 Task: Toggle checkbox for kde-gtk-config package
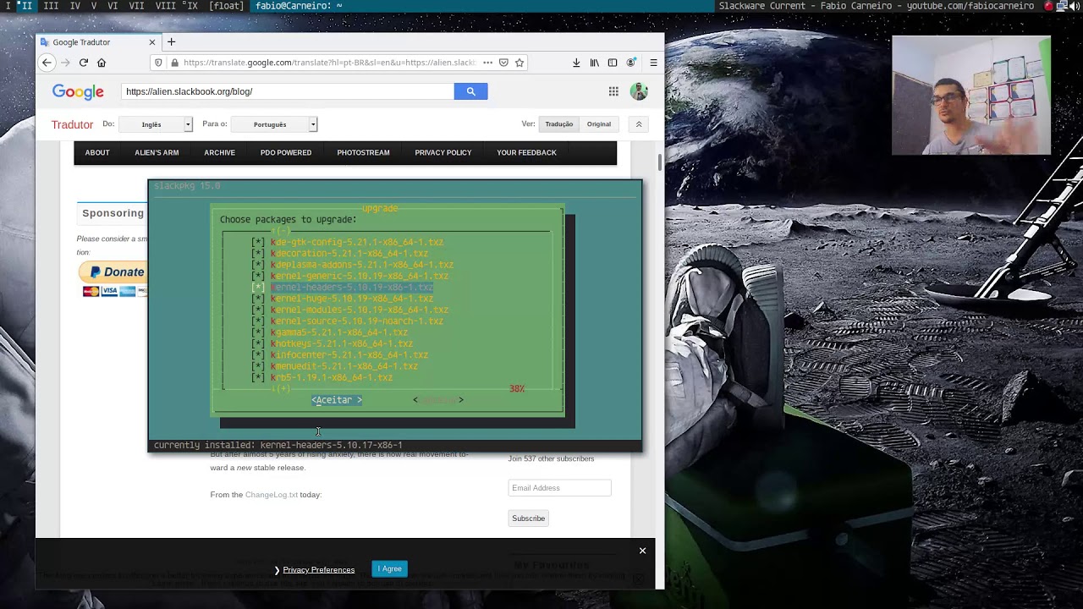(258, 242)
